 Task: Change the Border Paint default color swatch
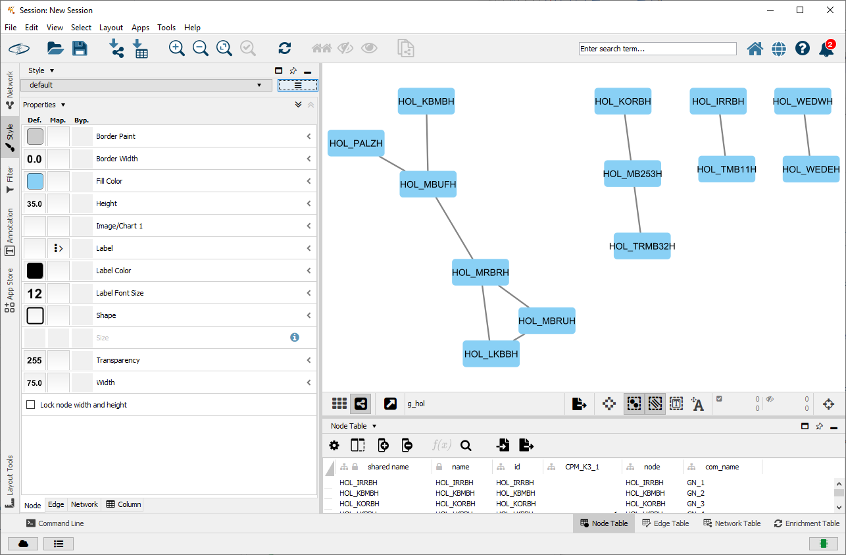tap(35, 136)
